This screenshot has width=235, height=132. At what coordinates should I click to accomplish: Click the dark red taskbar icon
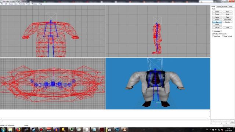pos(102,129)
